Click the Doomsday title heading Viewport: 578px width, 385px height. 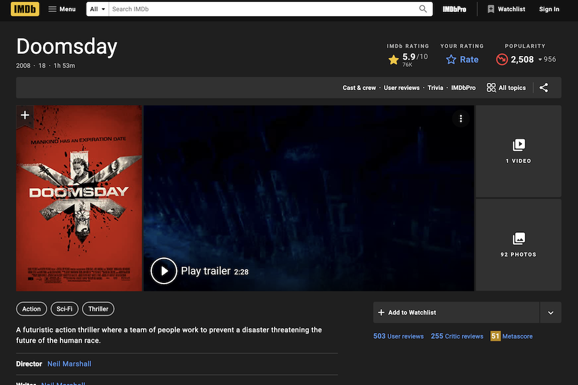pos(67,47)
